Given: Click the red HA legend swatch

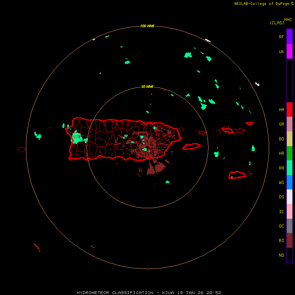Looking at the screenshot, I should (289, 109).
